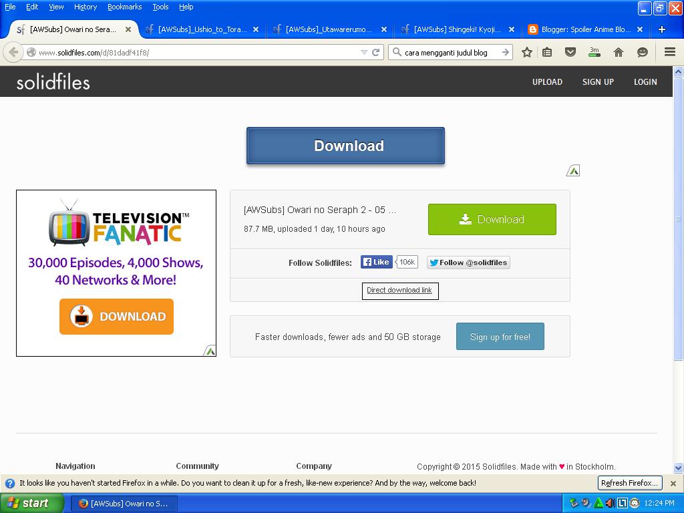Click the back navigation arrow
The width and height of the screenshot is (684, 513).
click(x=13, y=52)
